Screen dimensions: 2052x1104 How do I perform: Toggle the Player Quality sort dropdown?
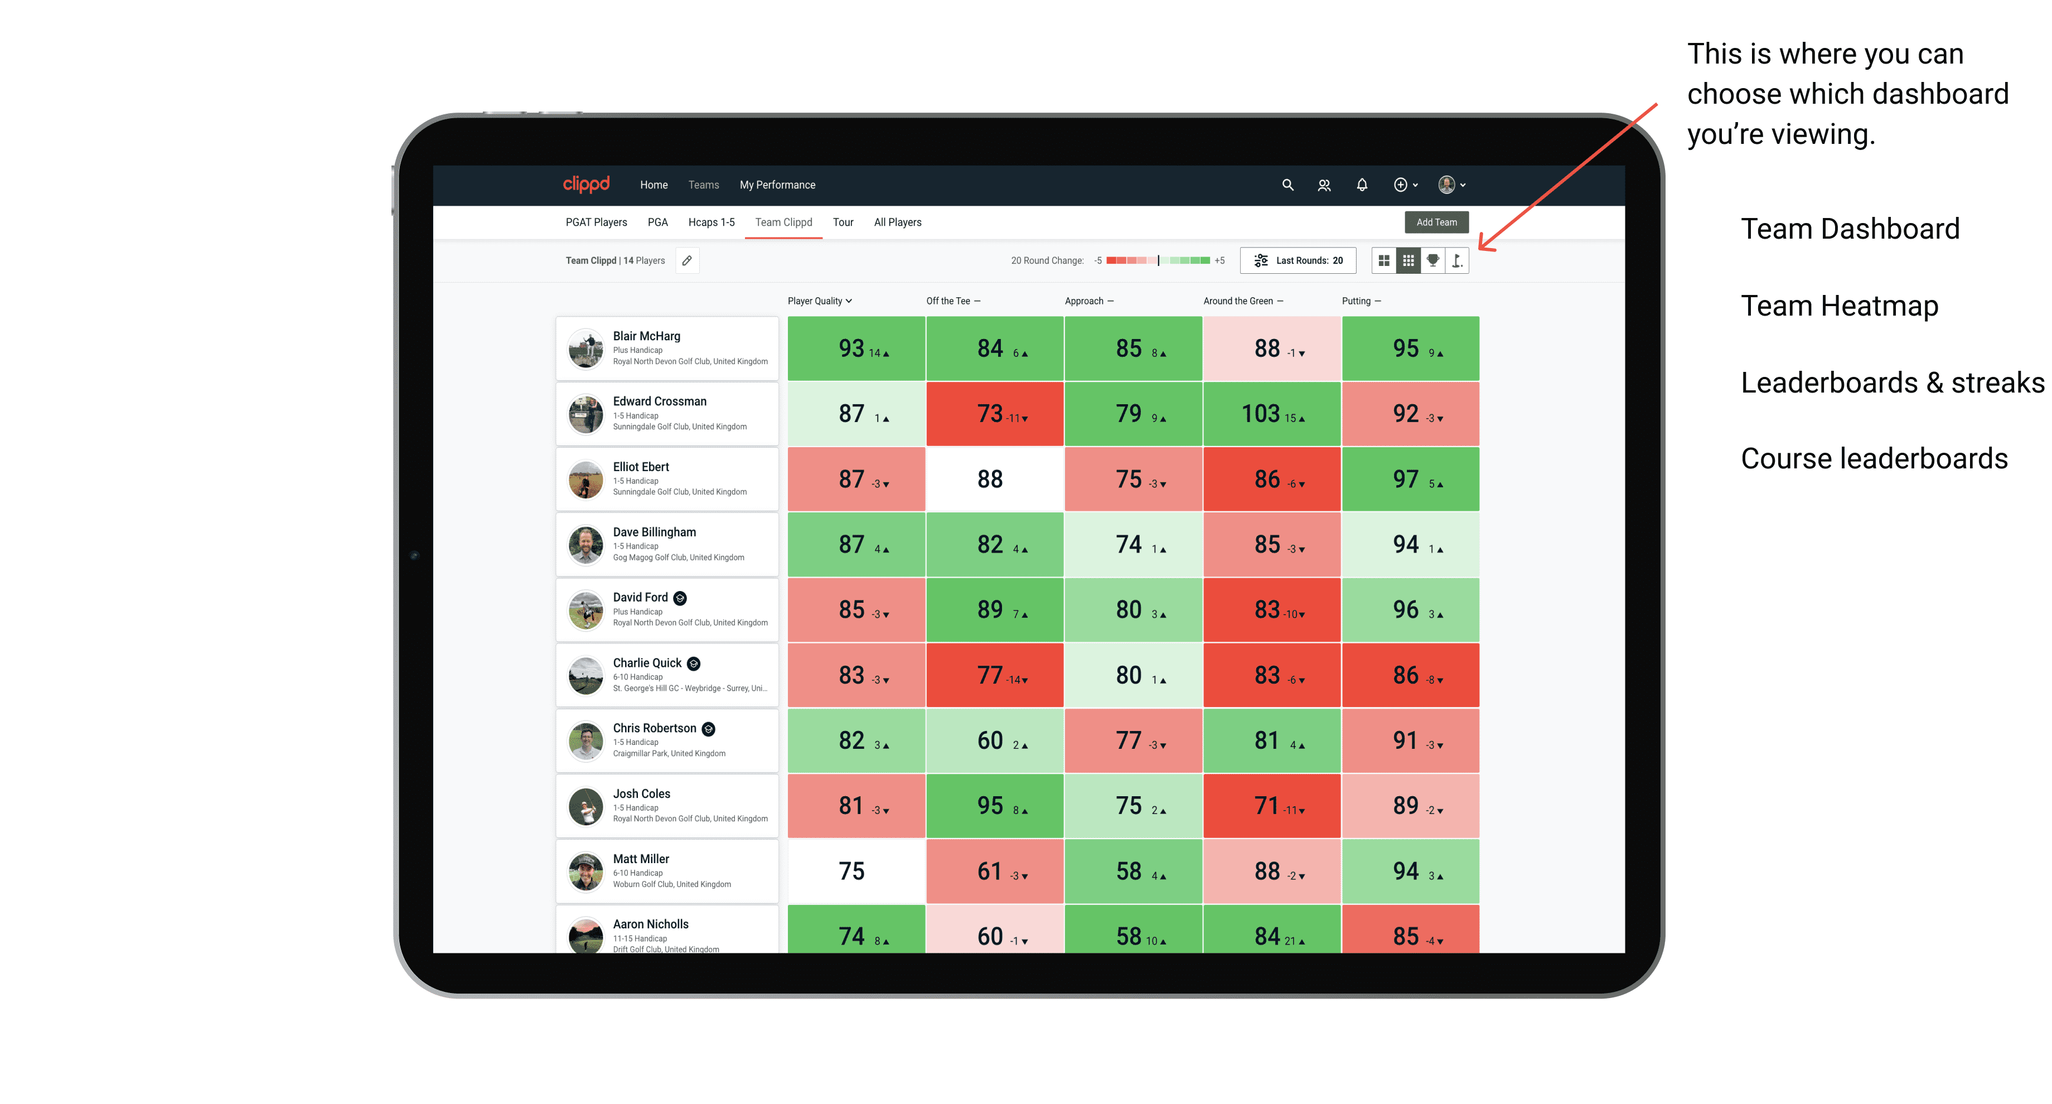coord(821,302)
